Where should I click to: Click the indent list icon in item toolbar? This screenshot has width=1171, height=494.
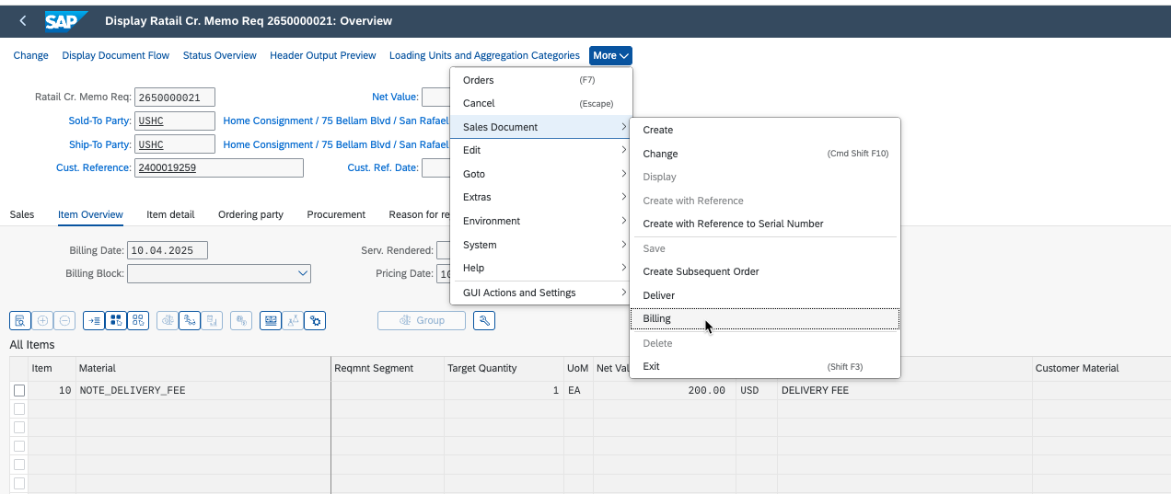pos(94,320)
